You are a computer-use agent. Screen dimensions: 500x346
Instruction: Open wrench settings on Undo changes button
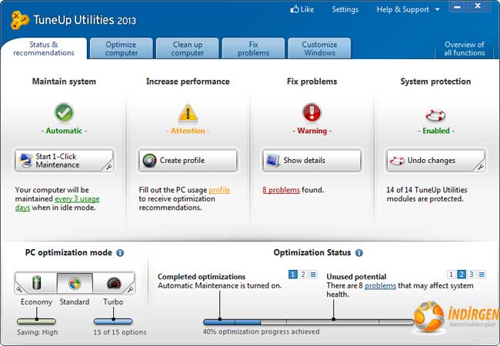pos(481,167)
